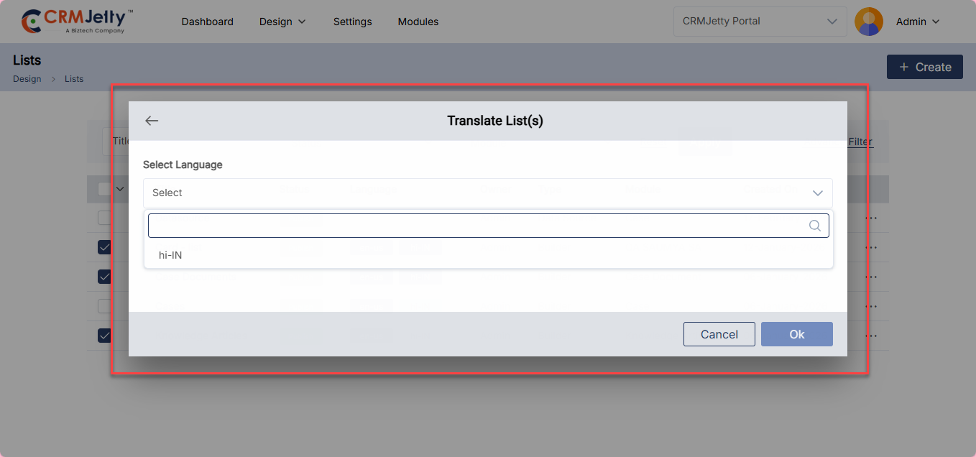Uncheck the last checked row checkbox
The height and width of the screenshot is (457, 976).
(104, 336)
